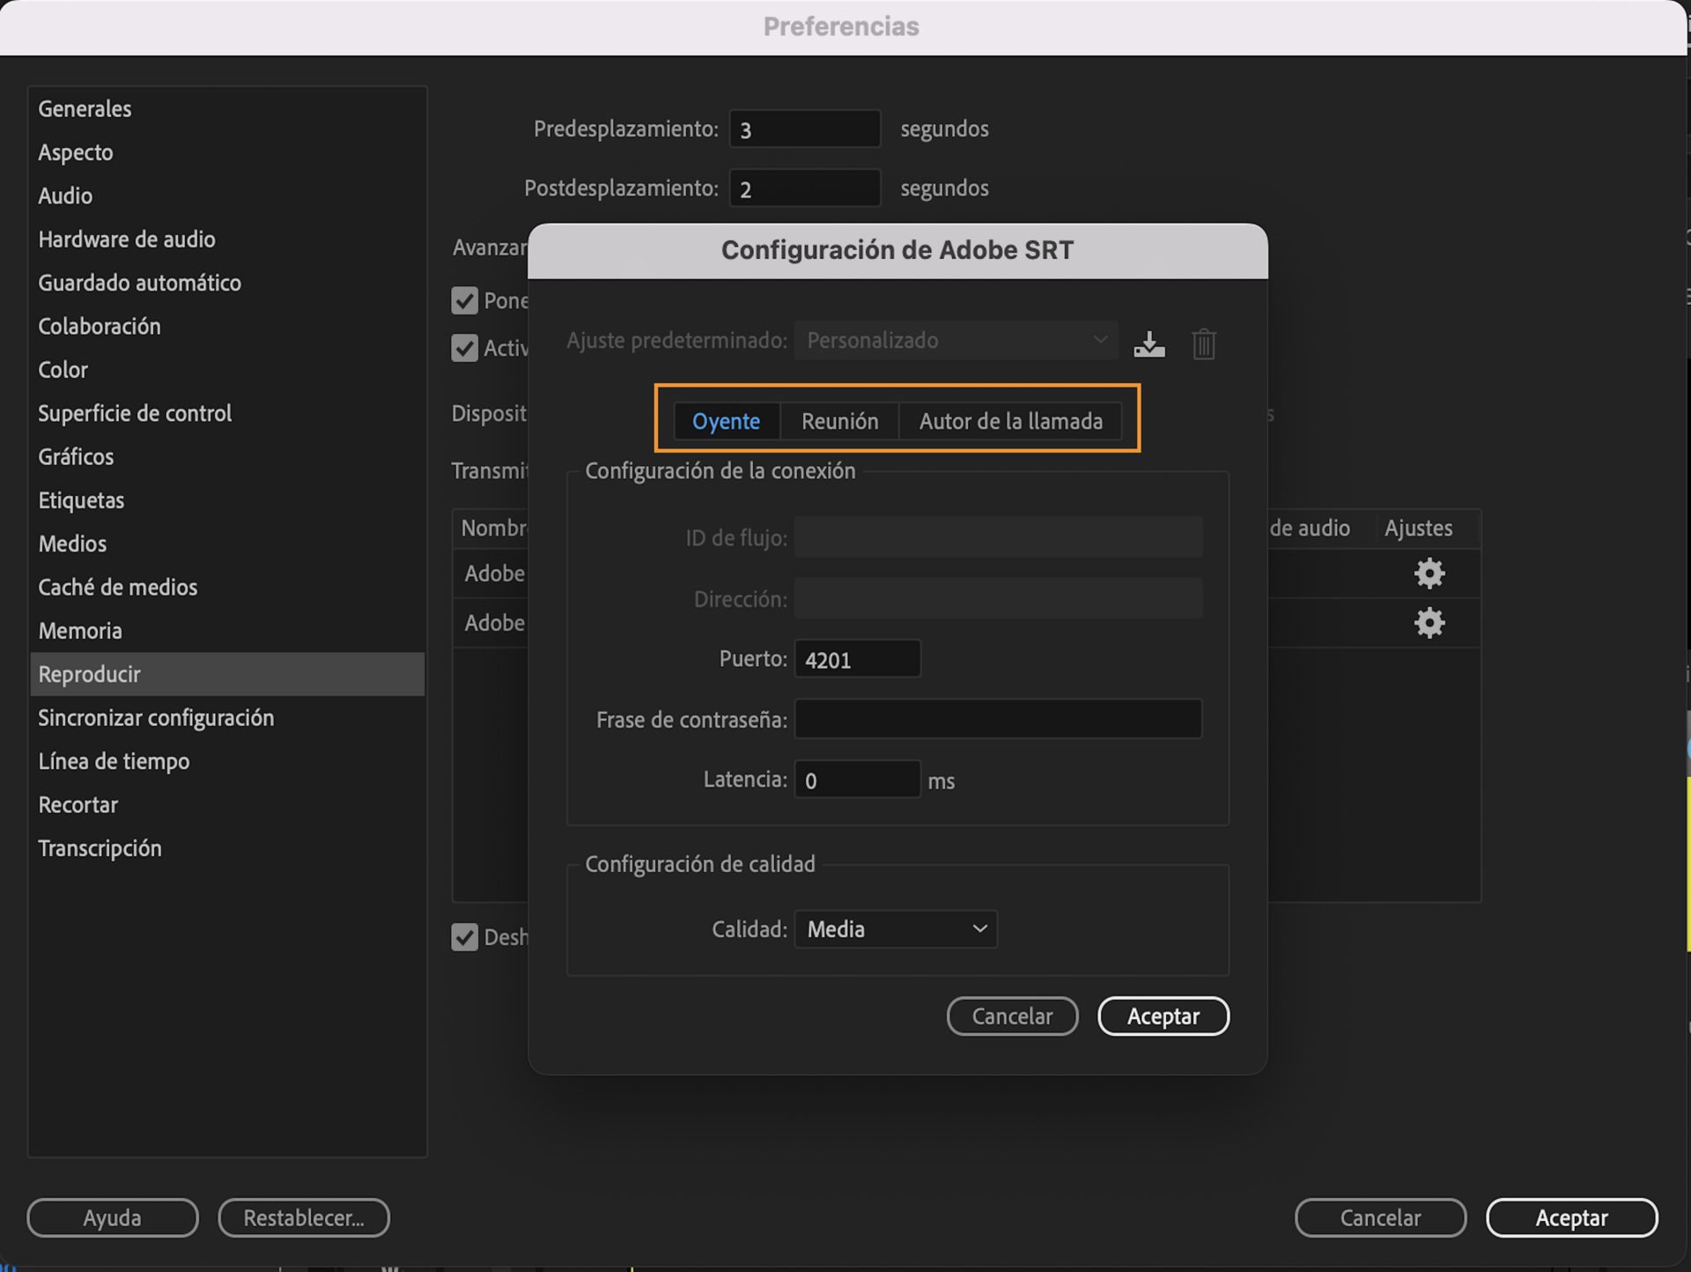Click the Puerto input showing 4201
This screenshot has height=1272, width=1691.
click(856, 658)
